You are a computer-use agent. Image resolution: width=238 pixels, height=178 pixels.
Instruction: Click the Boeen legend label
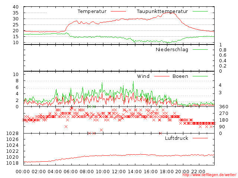(x=180, y=76)
